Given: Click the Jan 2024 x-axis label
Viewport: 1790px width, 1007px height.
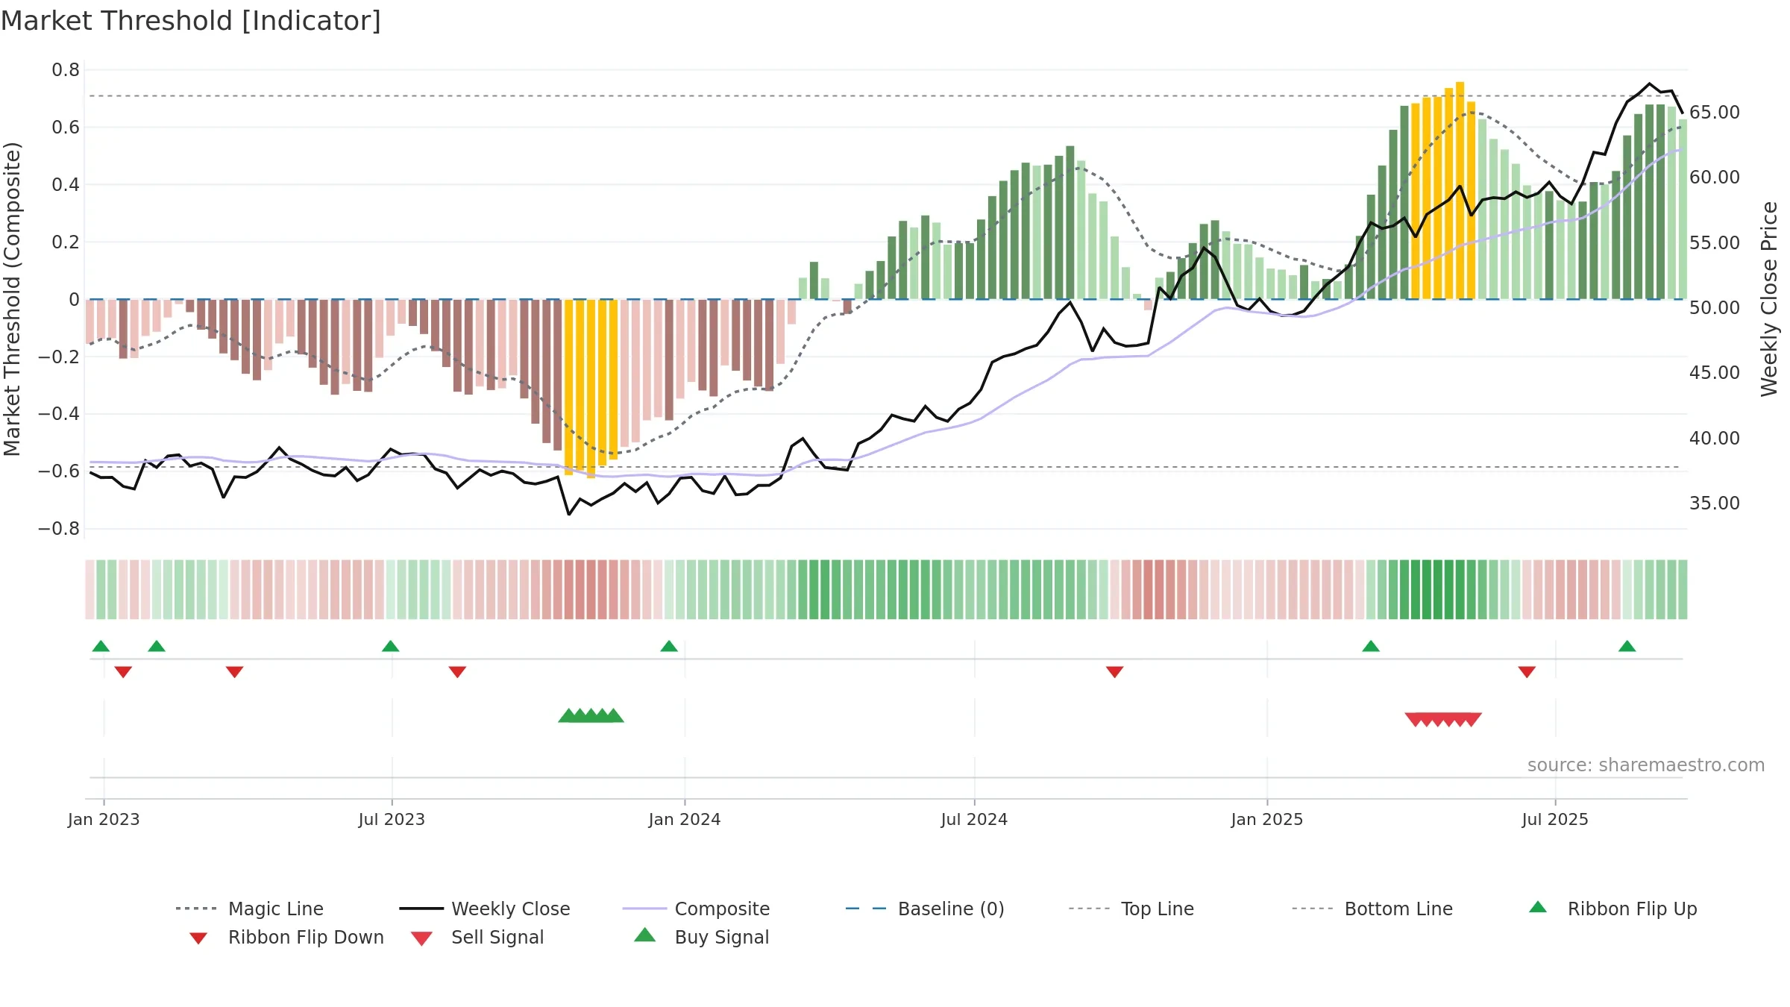Looking at the screenshot, I should pyautogui.click(x=685, y=820).
